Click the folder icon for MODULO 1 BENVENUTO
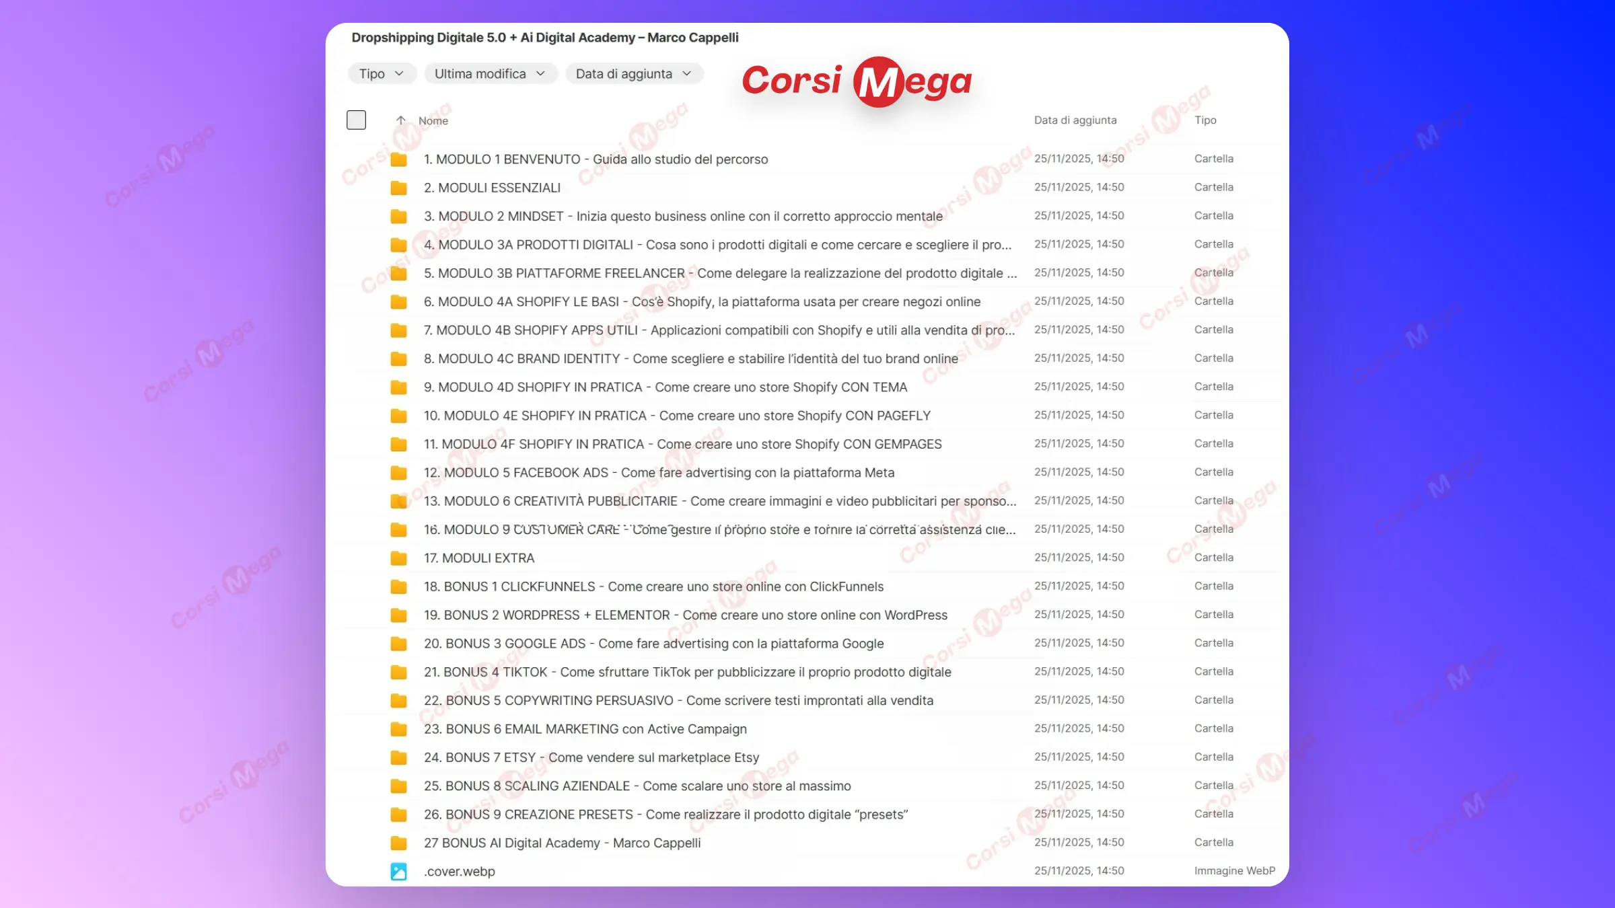The width and height of the screenshot is (1615, 908). [398, 159]
